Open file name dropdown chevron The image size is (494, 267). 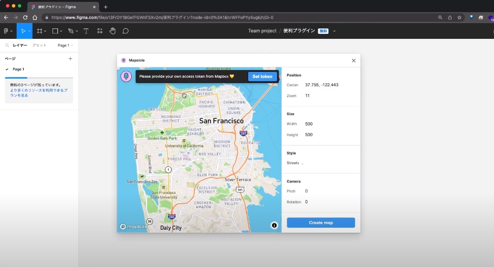(334, 31)
